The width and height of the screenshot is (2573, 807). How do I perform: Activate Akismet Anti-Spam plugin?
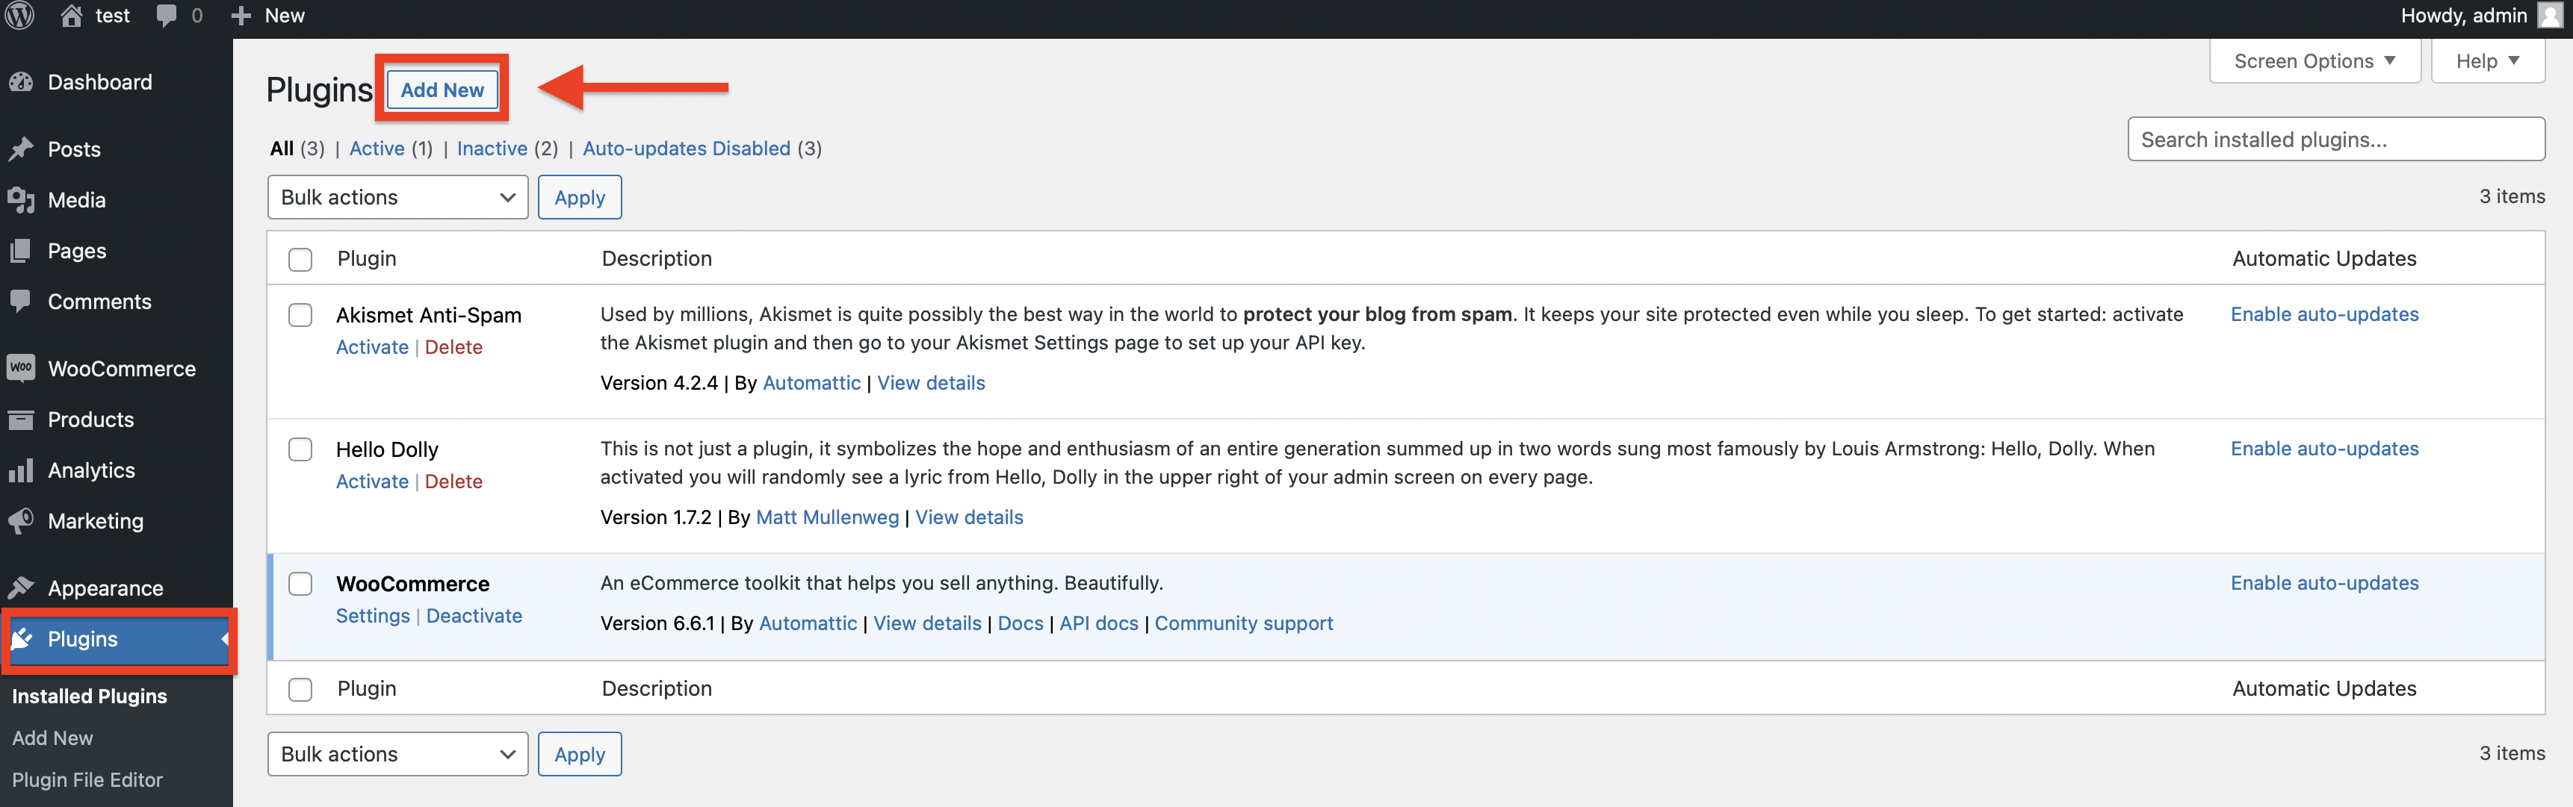coord(371,347)
